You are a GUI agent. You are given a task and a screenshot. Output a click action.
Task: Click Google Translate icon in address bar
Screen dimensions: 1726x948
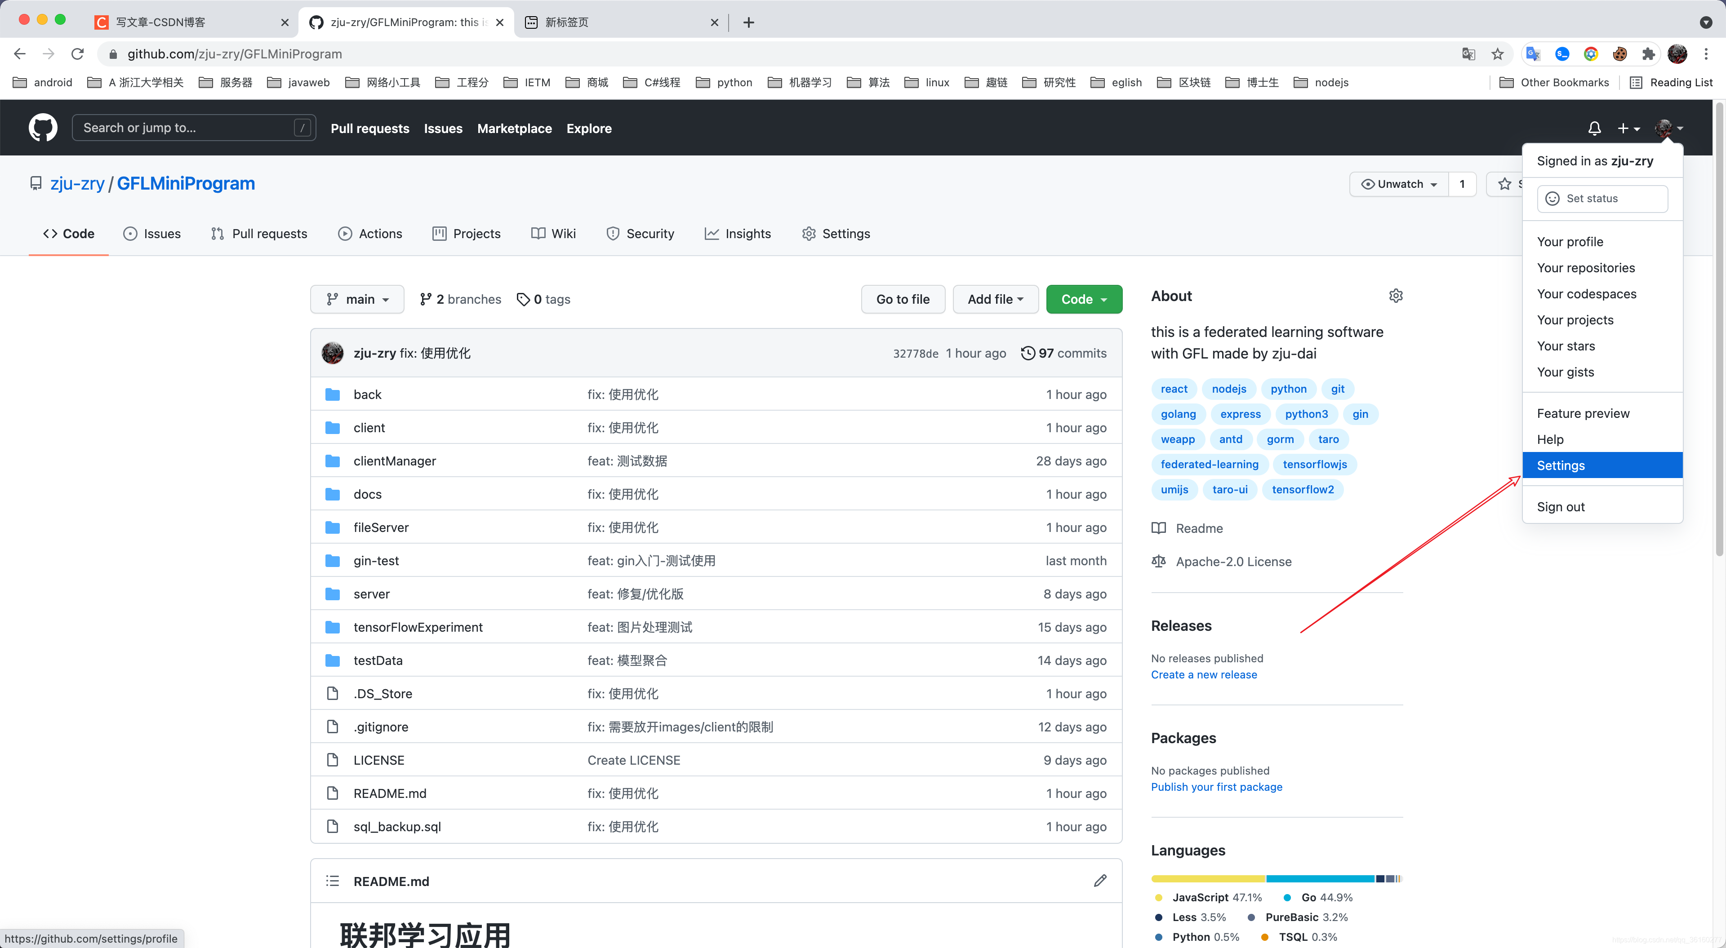pos(1469,53)
